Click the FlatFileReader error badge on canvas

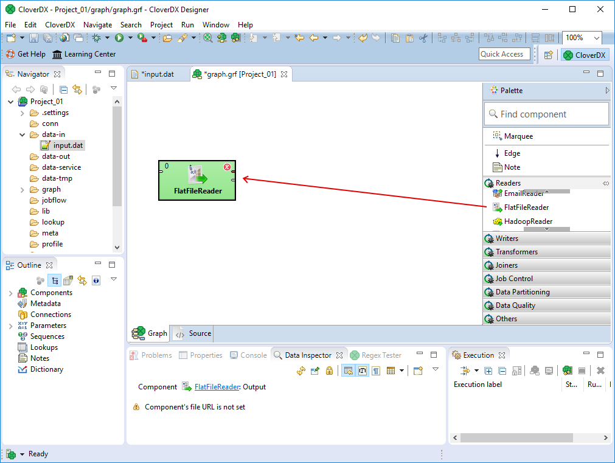[x=227, y=167]
